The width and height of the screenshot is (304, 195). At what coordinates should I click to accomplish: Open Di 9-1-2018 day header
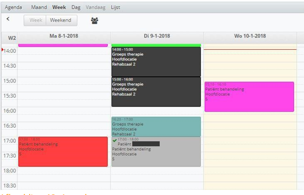click(x=157, y=36)
